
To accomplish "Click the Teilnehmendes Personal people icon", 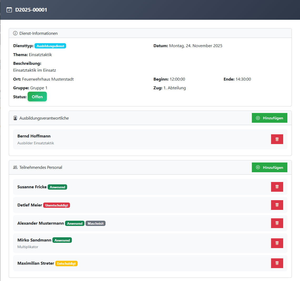I will coord(15,167).
